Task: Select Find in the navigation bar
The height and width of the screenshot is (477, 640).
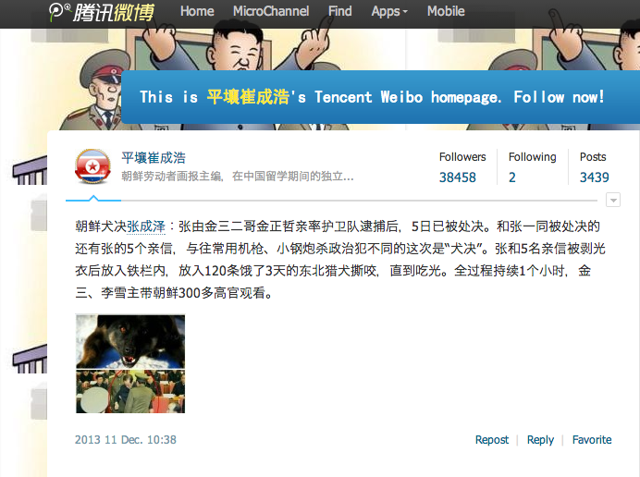Action: (340, 11)
